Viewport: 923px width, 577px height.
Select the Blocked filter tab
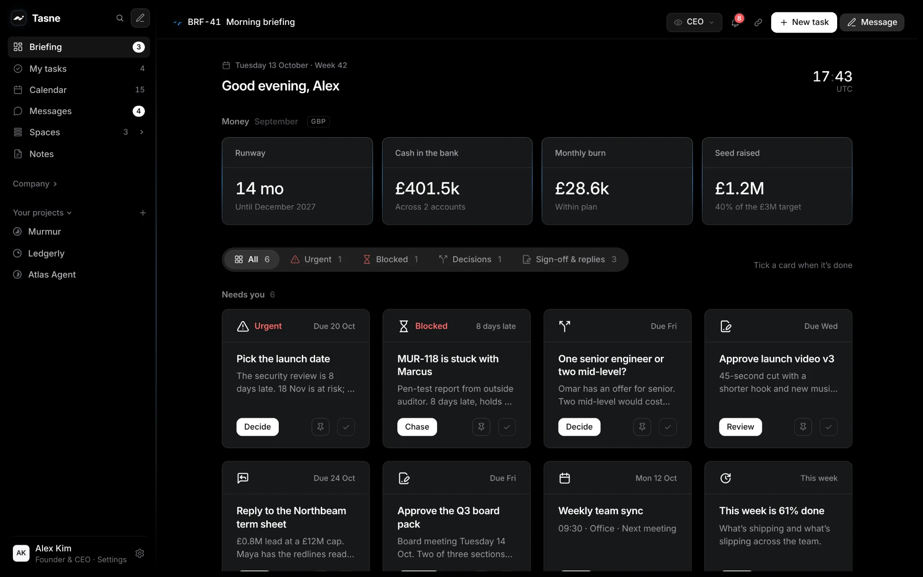(391, 259)
